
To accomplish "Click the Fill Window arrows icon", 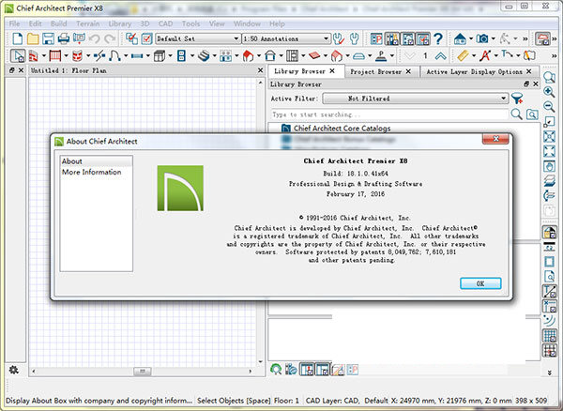I will coord(549,151).
